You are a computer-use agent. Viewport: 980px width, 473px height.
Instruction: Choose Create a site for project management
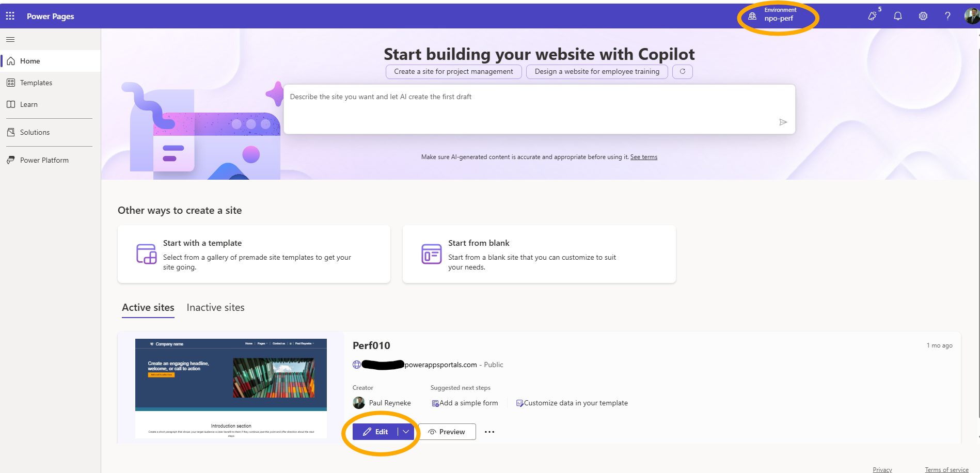(x=453, y=72)
